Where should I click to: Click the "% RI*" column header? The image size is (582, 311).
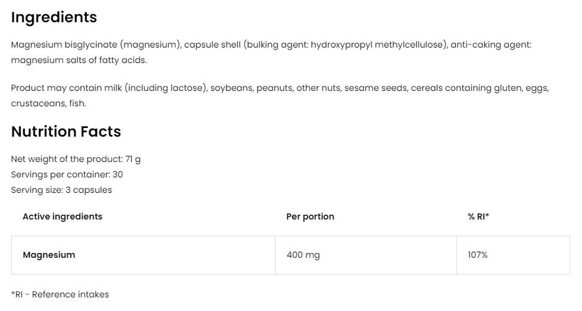[x=479, y=216]
